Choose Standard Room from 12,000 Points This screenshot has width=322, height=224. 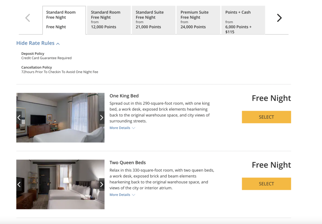(x=108, y=20)
